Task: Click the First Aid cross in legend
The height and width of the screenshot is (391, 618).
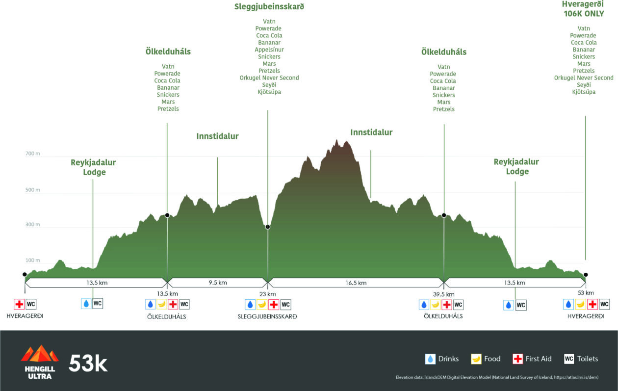Action: pyautogui.click(x=517, y=359)
